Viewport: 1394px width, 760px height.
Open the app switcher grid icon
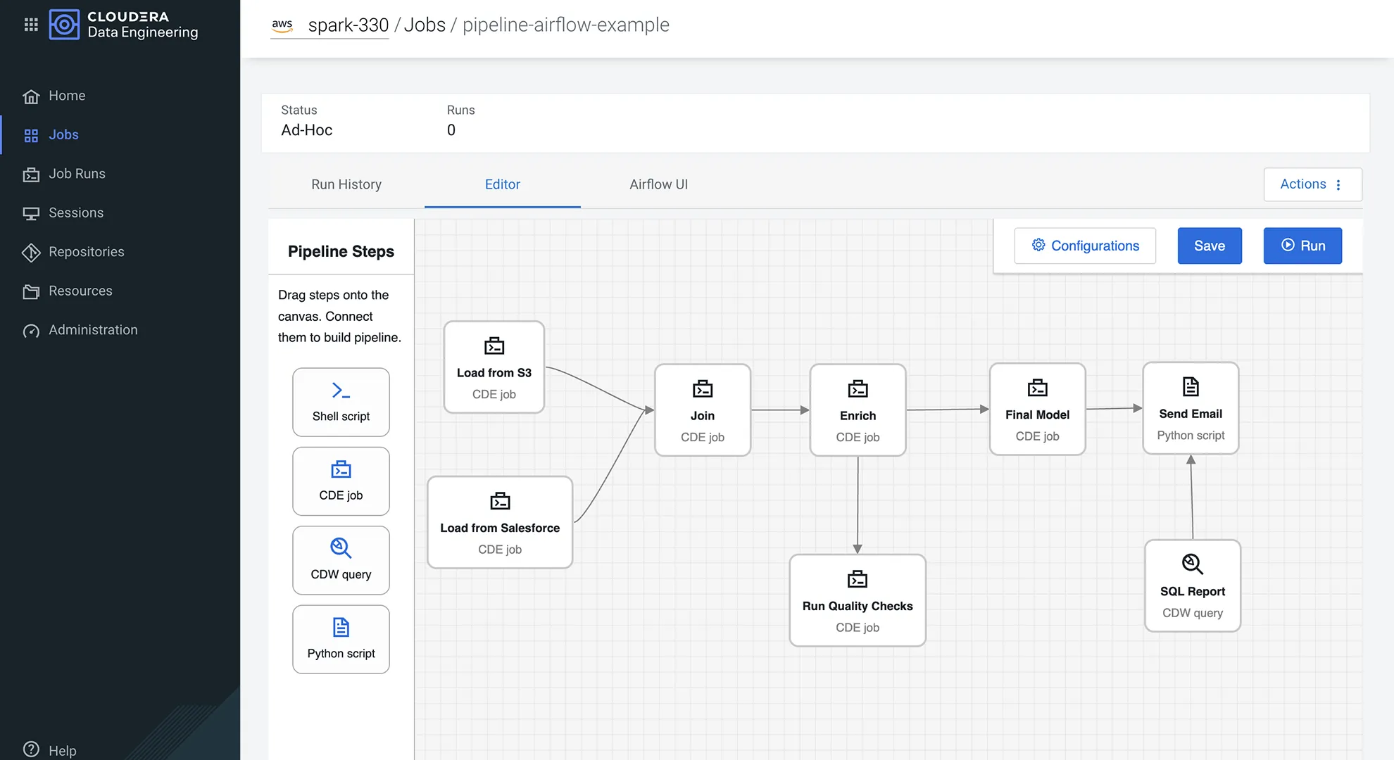coord(30,24)
